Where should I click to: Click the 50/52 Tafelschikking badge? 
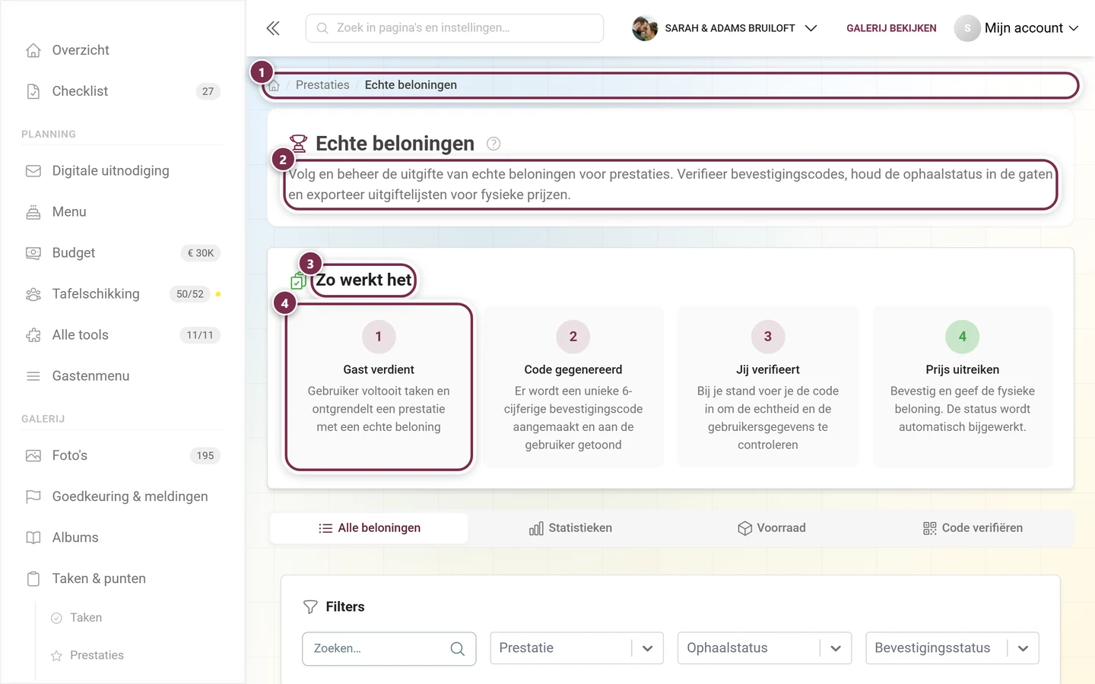[x=190, y=294]
